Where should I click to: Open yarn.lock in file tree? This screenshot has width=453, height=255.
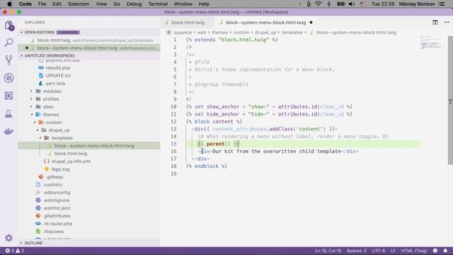(55, 84)
